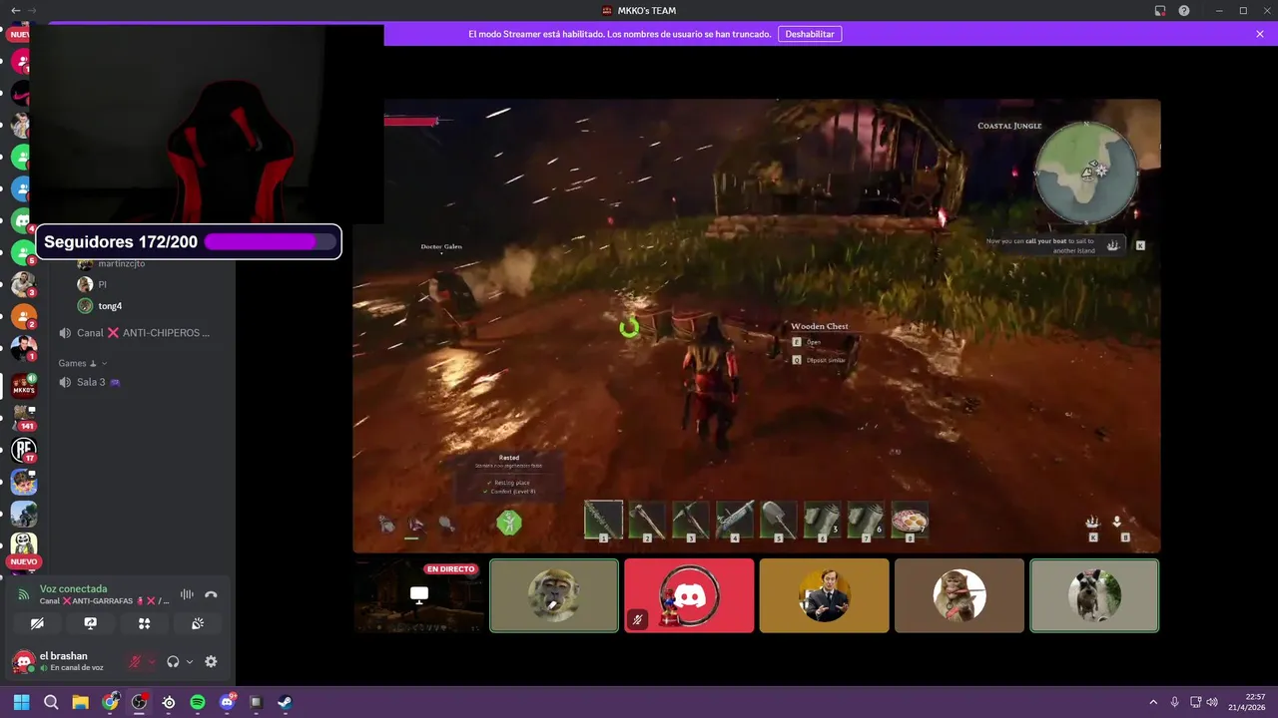The width and height of the screenshot is (1278, 718).
Task: Open the green server with badge 5
Action: click(22, 253)
